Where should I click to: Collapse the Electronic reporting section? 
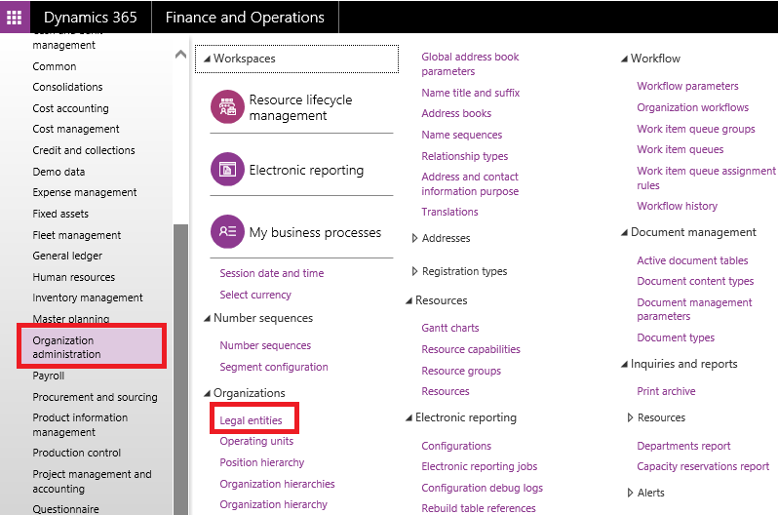[x=408, y=418]
